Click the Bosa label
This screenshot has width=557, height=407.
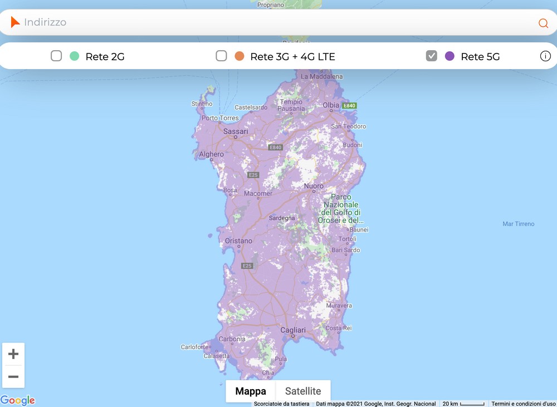tap(230, 190)
